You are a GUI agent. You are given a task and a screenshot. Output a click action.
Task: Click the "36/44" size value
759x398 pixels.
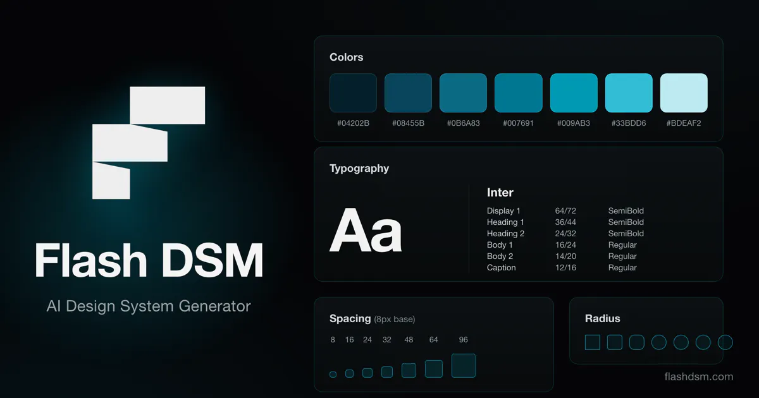click(x=565, y=222)
